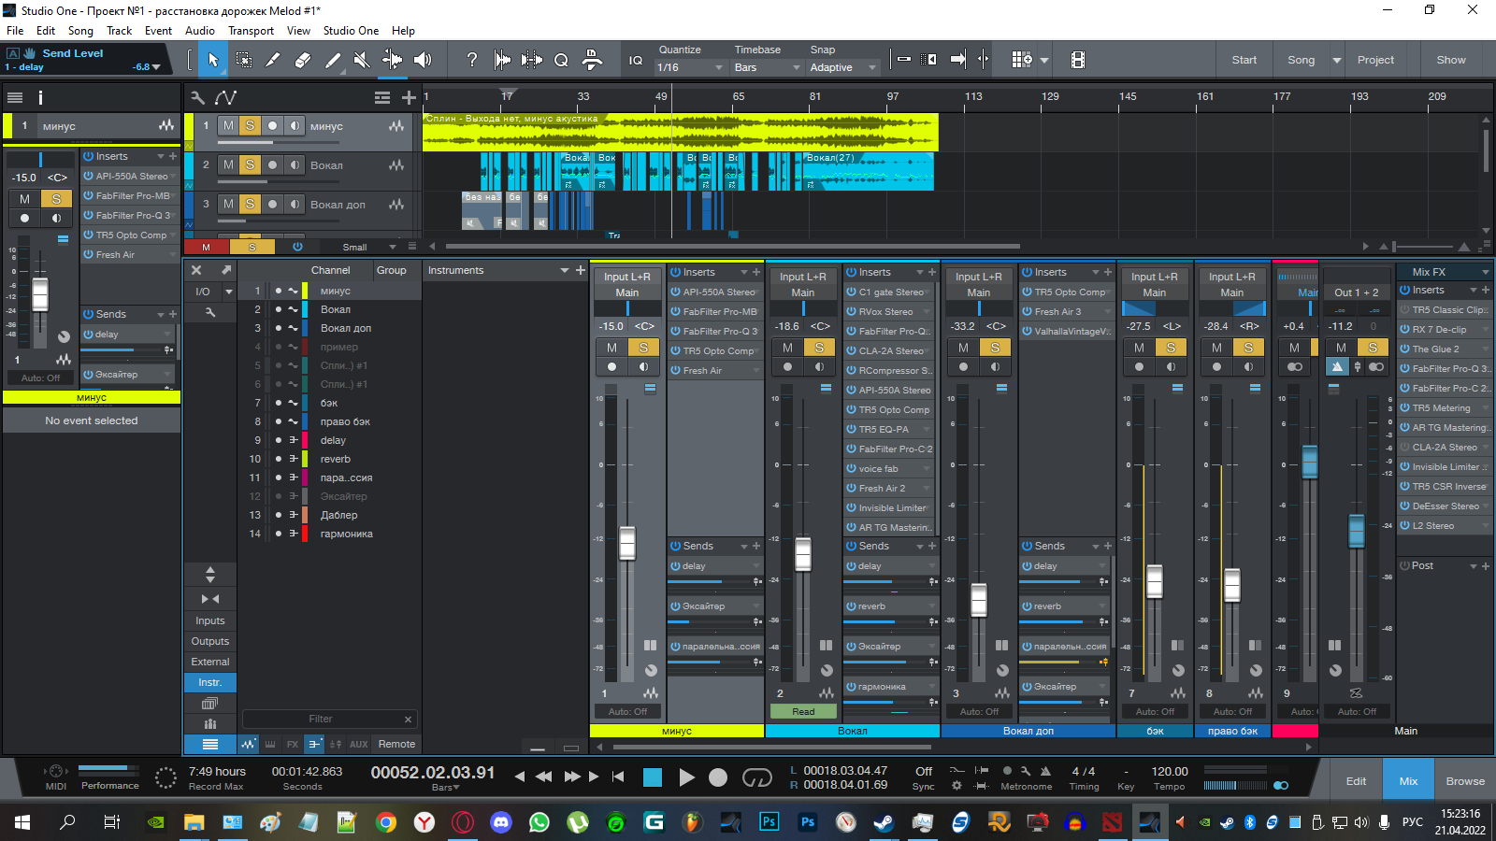Click the Browse button
This screenshot has height=841, width=1496.
pyautogui.click(x=1464, y=781)
